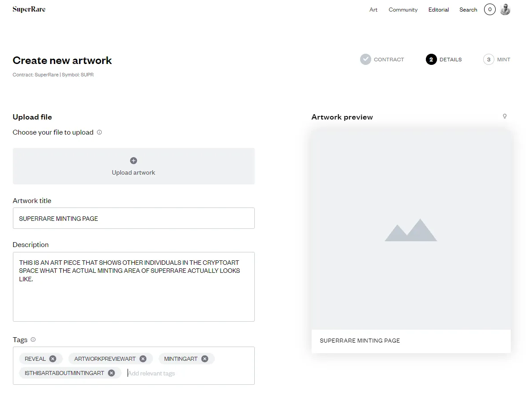This screenshot has width=529, height=395.
Task: Click the SuperRare logo
Action: (x=29, y=9)
